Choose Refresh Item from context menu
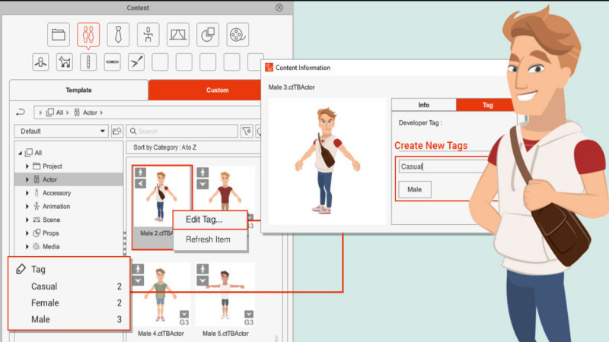The height and width of the screenshot is (342, 609). tap(207, 239)
